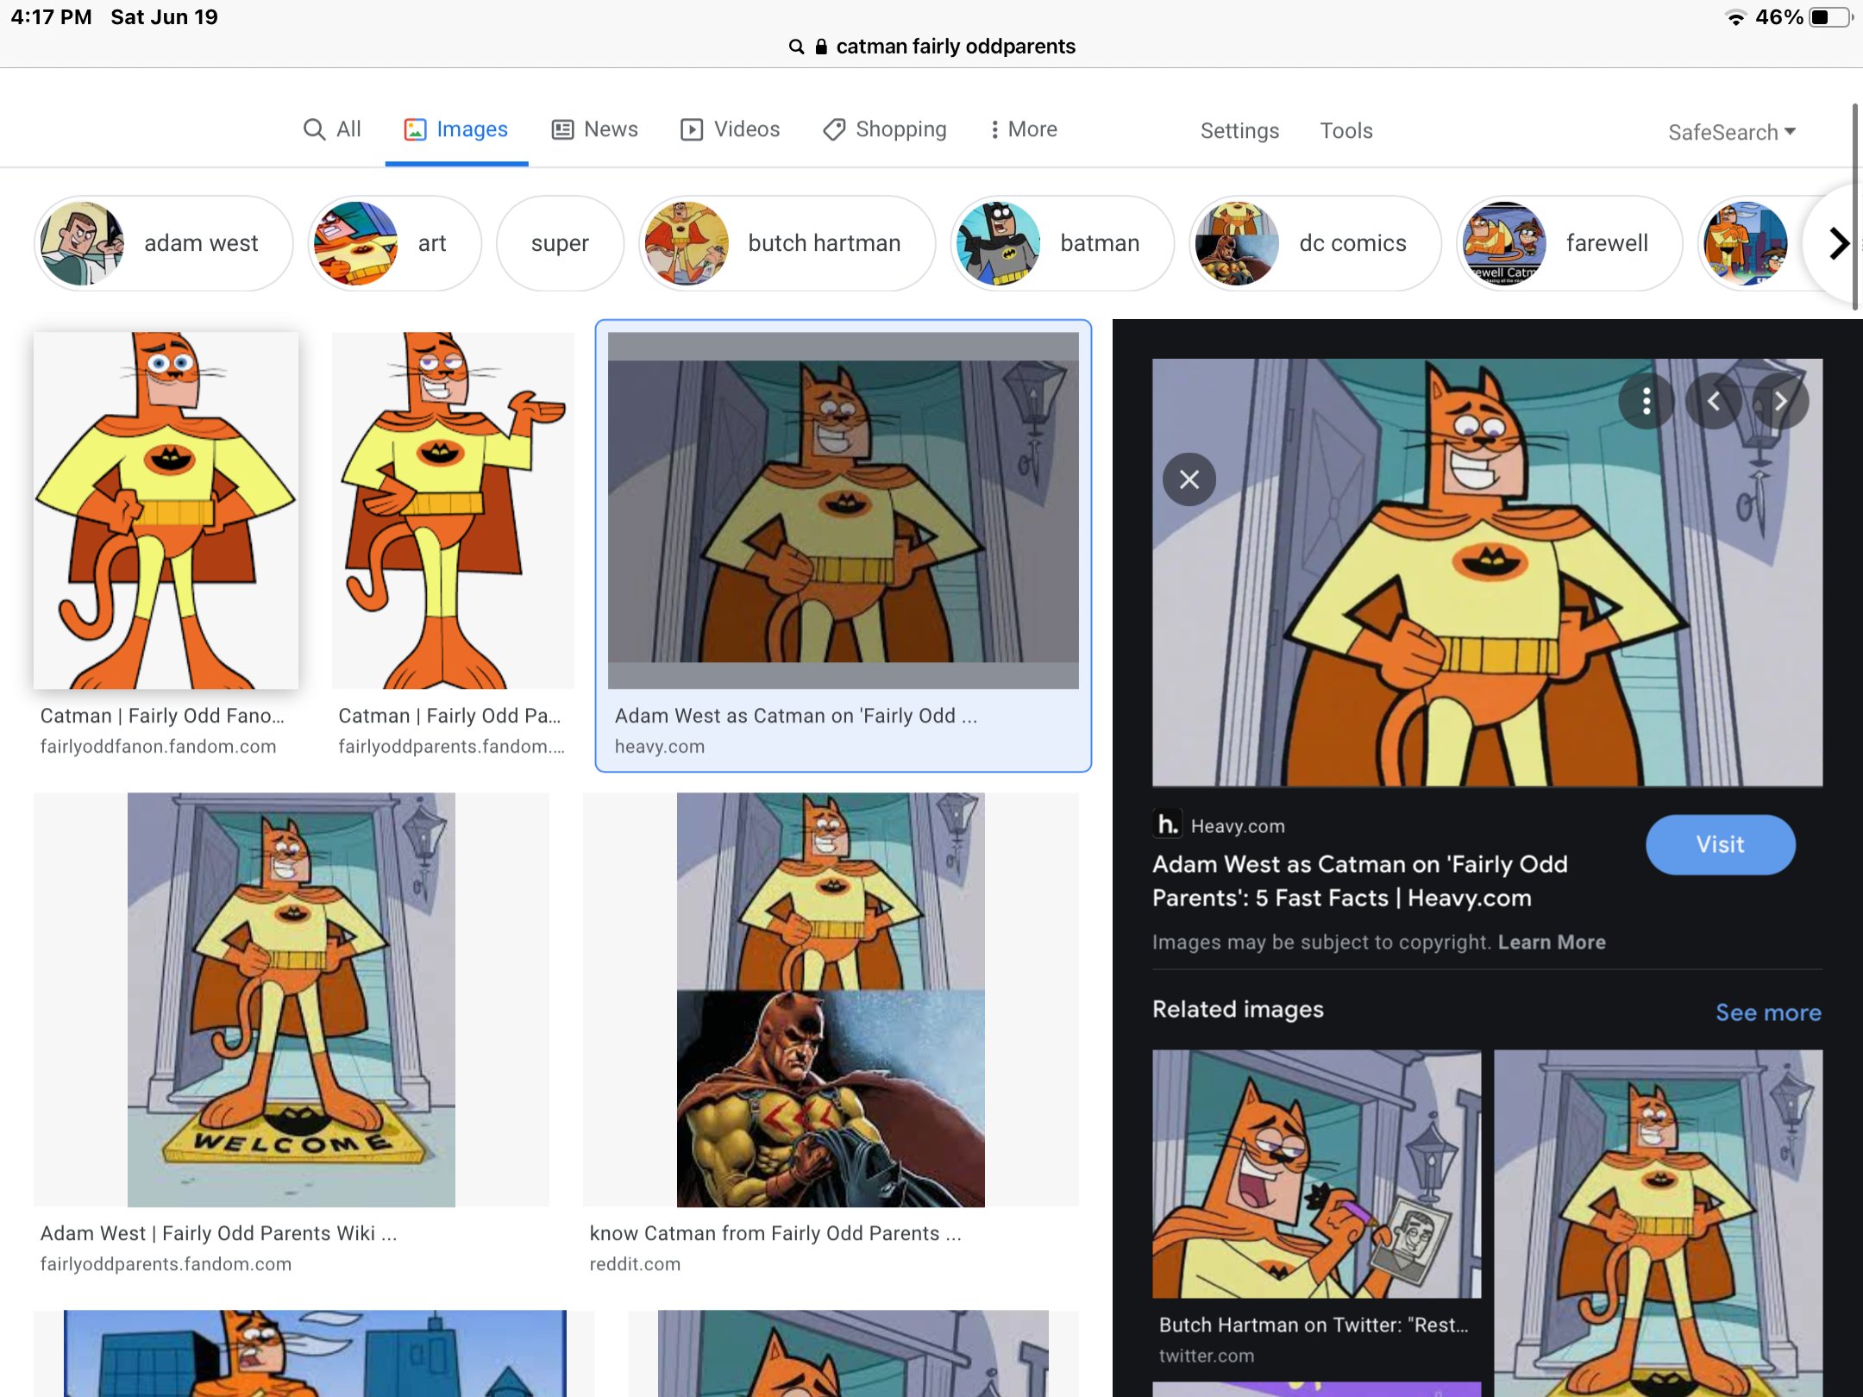Expand the SafeSearch dropdown
This screenshot has width=1863, height=1397.
pos(1731,132)
